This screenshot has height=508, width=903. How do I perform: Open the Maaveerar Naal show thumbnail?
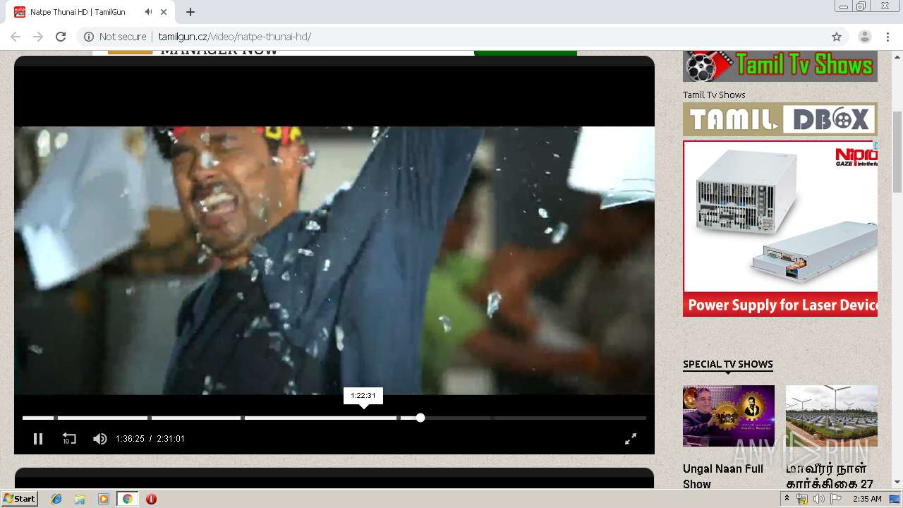(832, 416)
